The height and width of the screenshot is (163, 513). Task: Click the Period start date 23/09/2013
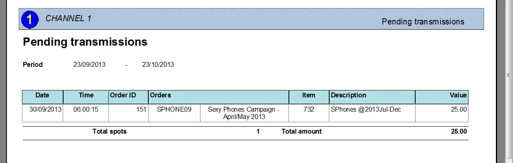[89, 64]
